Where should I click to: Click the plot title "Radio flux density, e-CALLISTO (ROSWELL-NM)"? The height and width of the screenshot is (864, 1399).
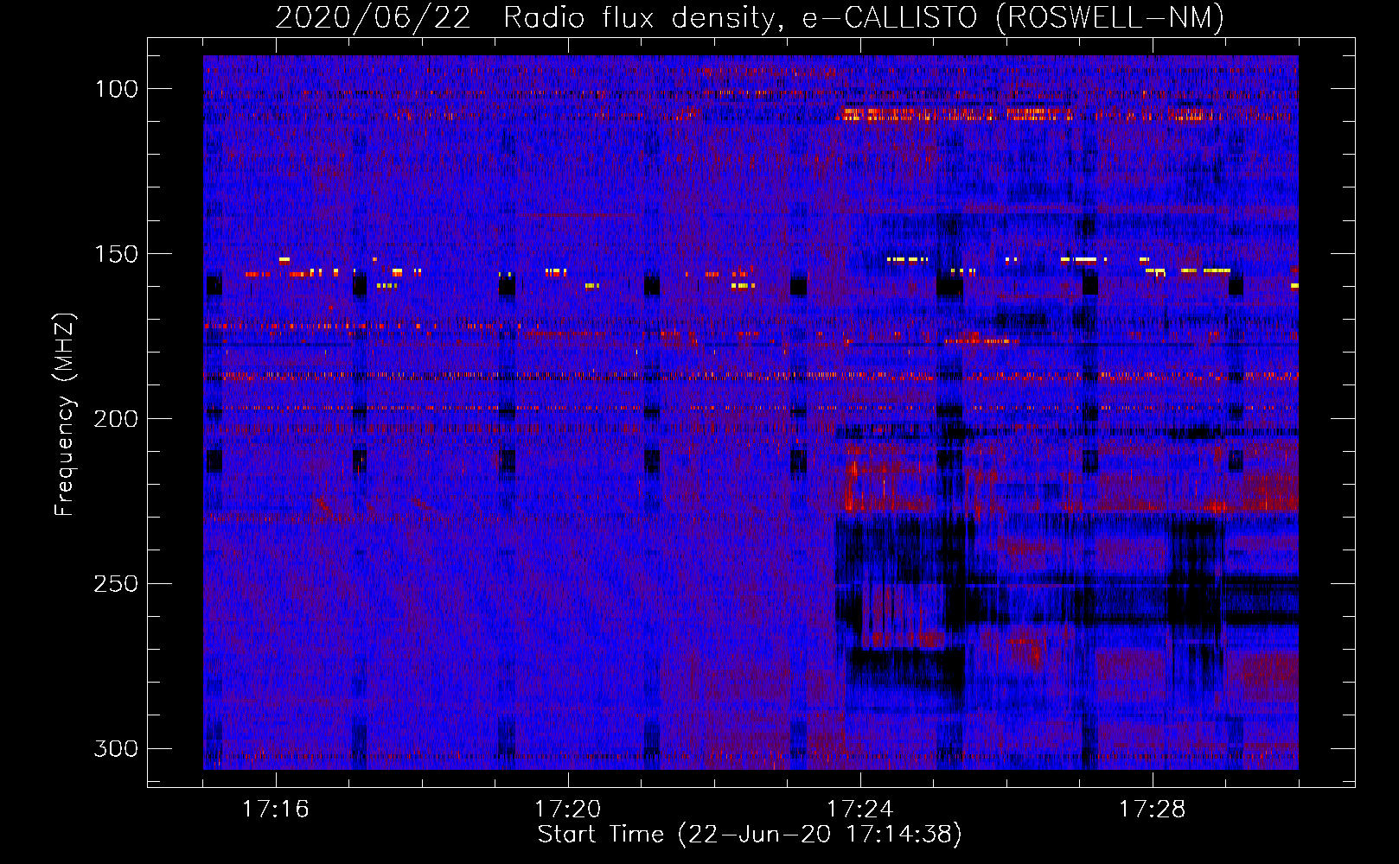pos(864,18)
